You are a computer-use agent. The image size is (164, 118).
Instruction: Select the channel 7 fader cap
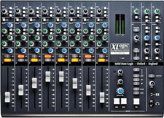88,90
